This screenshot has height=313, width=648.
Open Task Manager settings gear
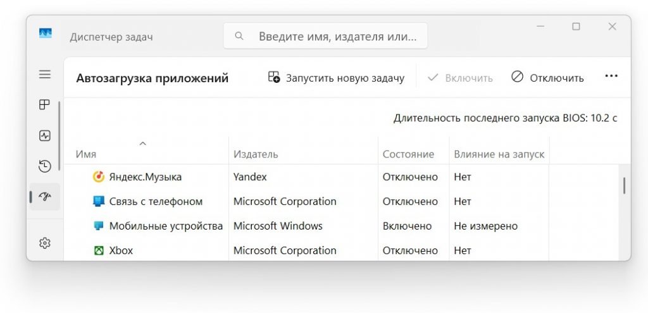click(45, 243)
